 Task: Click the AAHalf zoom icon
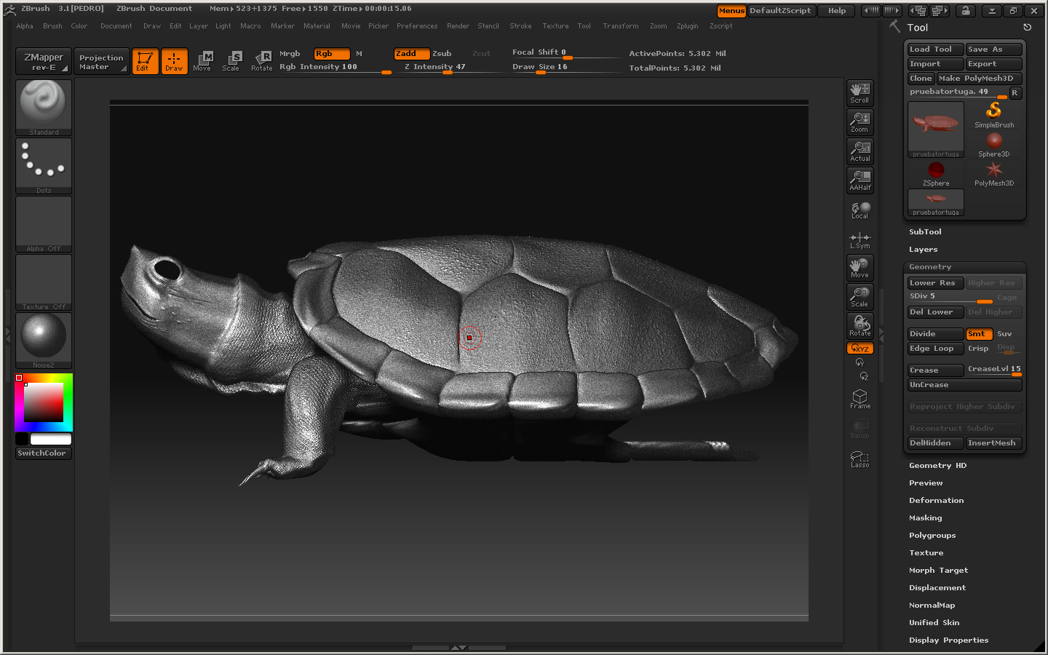coord(860,180)
